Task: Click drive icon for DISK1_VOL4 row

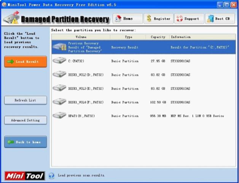Action: pos(59,102)
